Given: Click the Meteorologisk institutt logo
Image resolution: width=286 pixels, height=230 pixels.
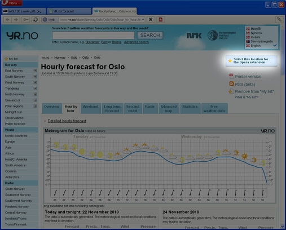Looking at the screenshot, I should pyautogui.click(x=222, y=35).
